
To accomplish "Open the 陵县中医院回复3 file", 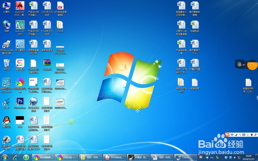I will coord(47,143).
